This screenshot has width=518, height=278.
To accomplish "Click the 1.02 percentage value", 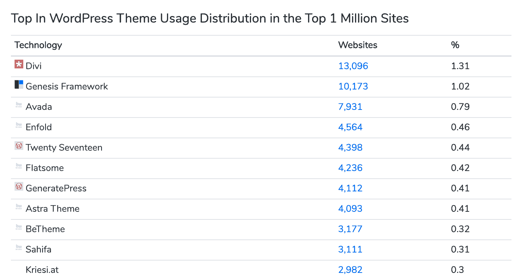I will pos(460,86).
